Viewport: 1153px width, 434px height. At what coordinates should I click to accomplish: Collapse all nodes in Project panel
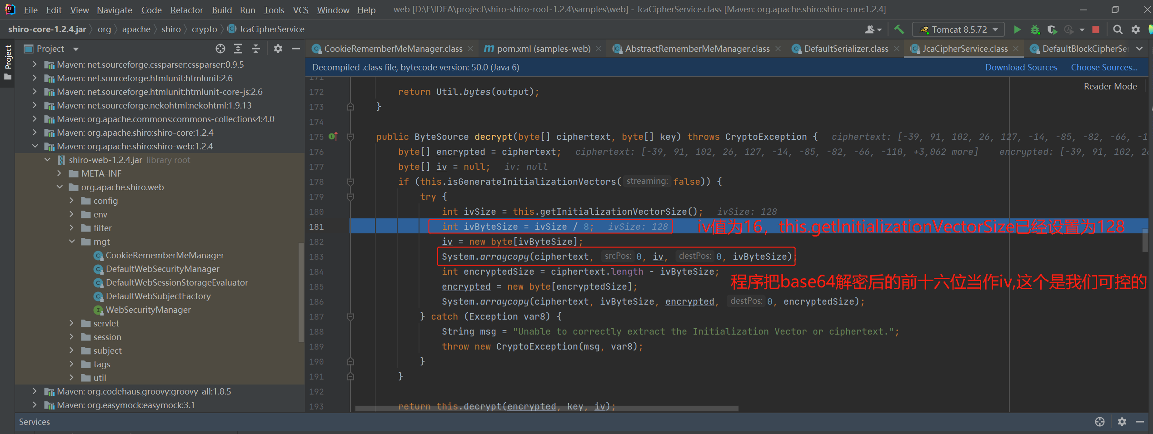(x=256, y=49)
